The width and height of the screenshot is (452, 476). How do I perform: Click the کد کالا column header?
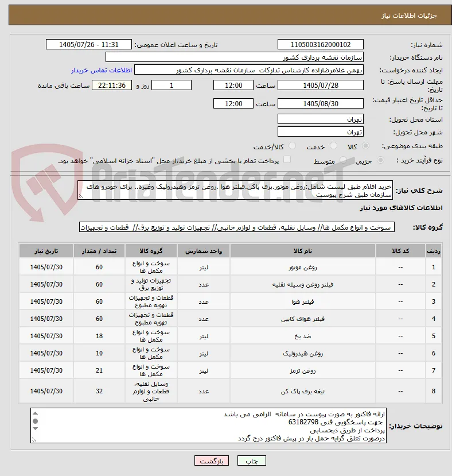[400, 251]
